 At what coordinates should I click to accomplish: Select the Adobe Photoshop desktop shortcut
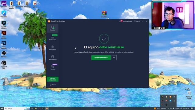click(x=4, y=45)
